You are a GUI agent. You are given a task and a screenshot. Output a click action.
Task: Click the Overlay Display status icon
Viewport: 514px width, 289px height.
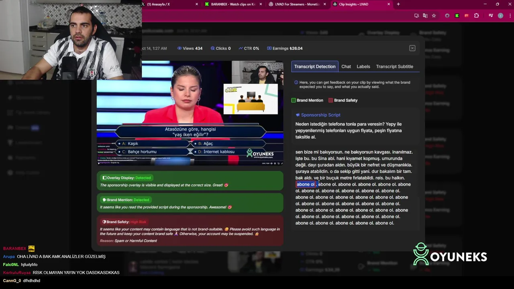click(104, 178)
